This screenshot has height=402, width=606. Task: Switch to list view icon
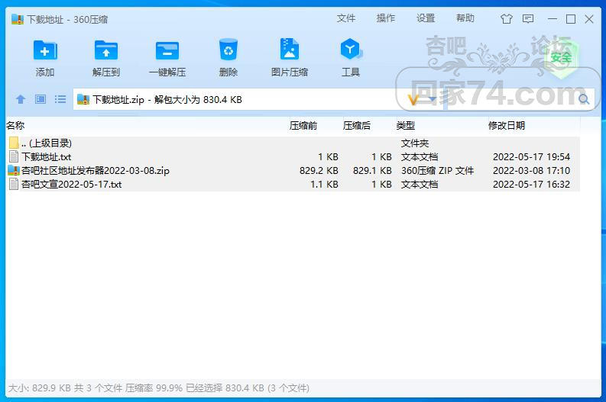[60, 99]
